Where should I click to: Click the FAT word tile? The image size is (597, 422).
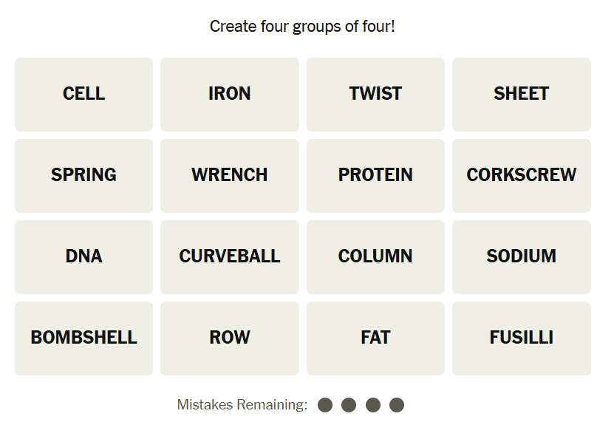tap(375, 338)
